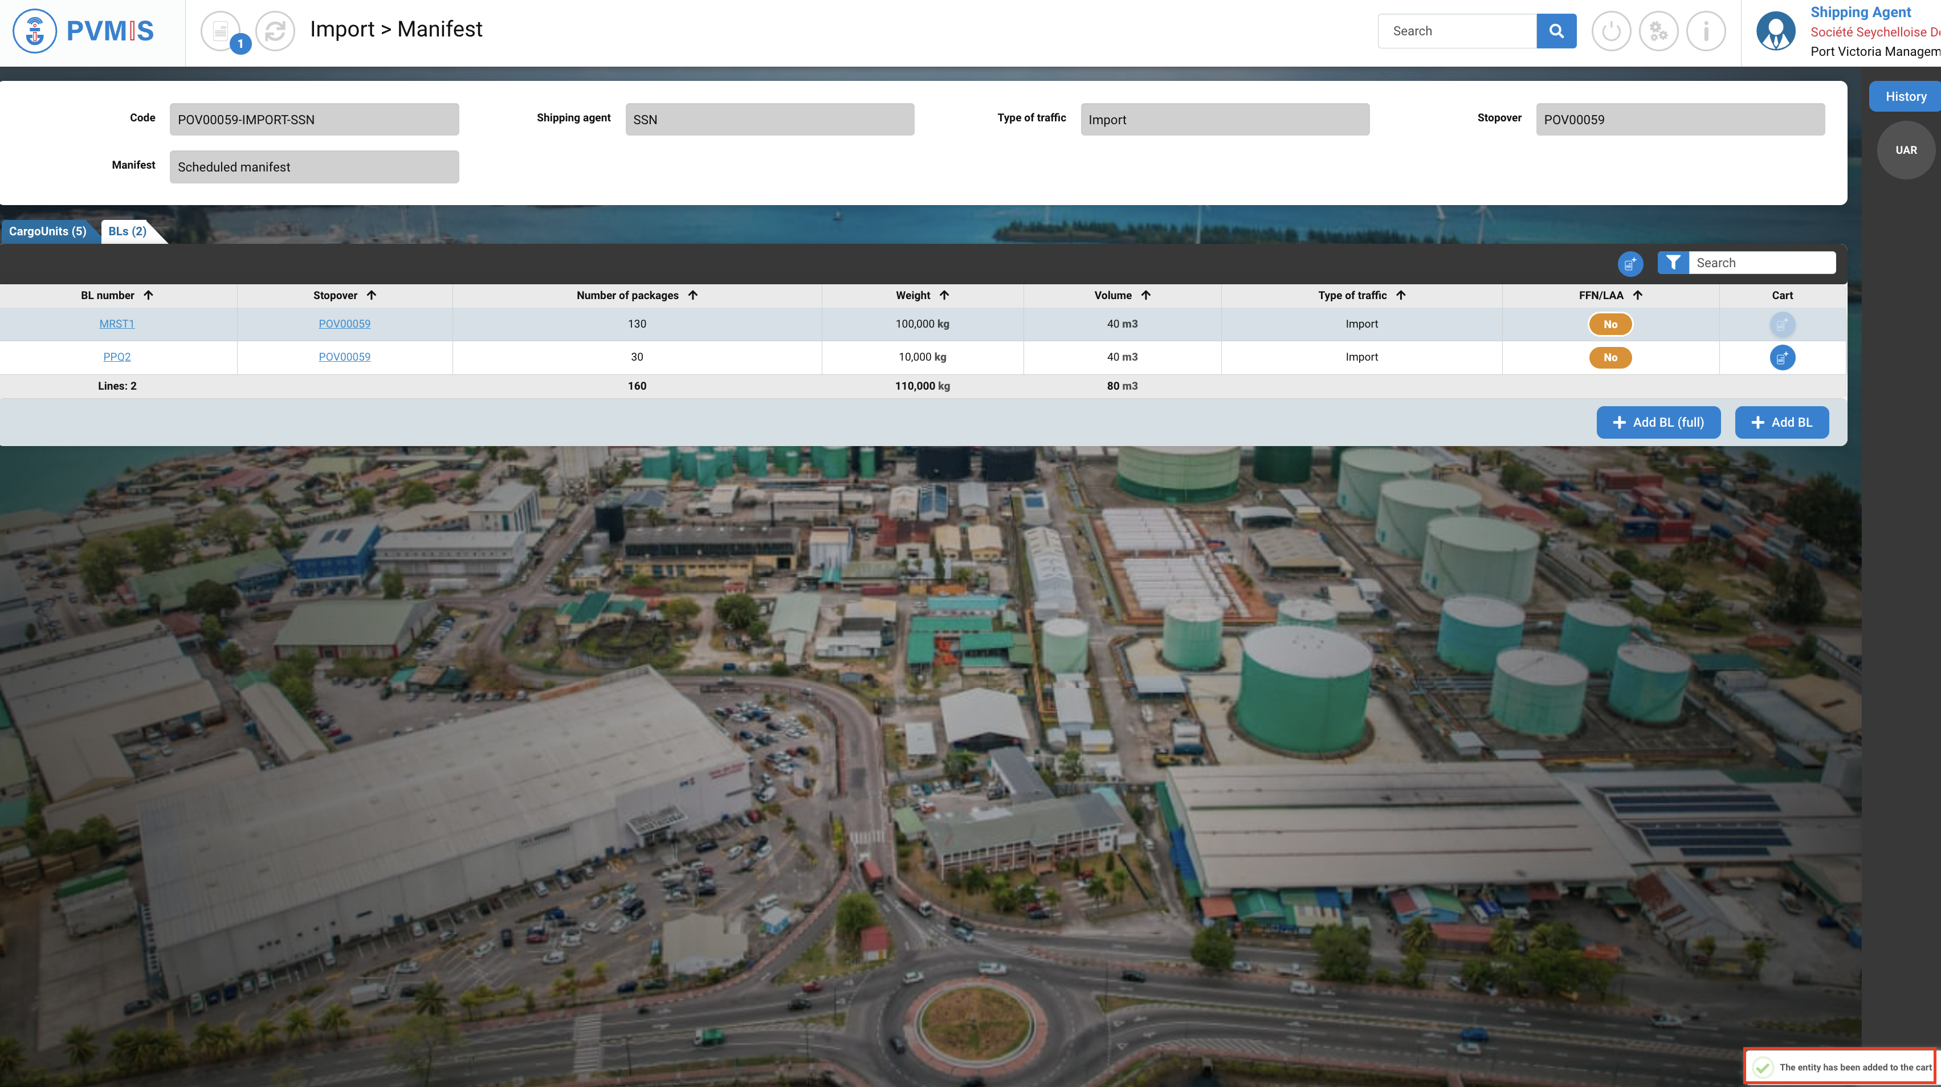Click the table Search input field

click(x=1760, y=262)
